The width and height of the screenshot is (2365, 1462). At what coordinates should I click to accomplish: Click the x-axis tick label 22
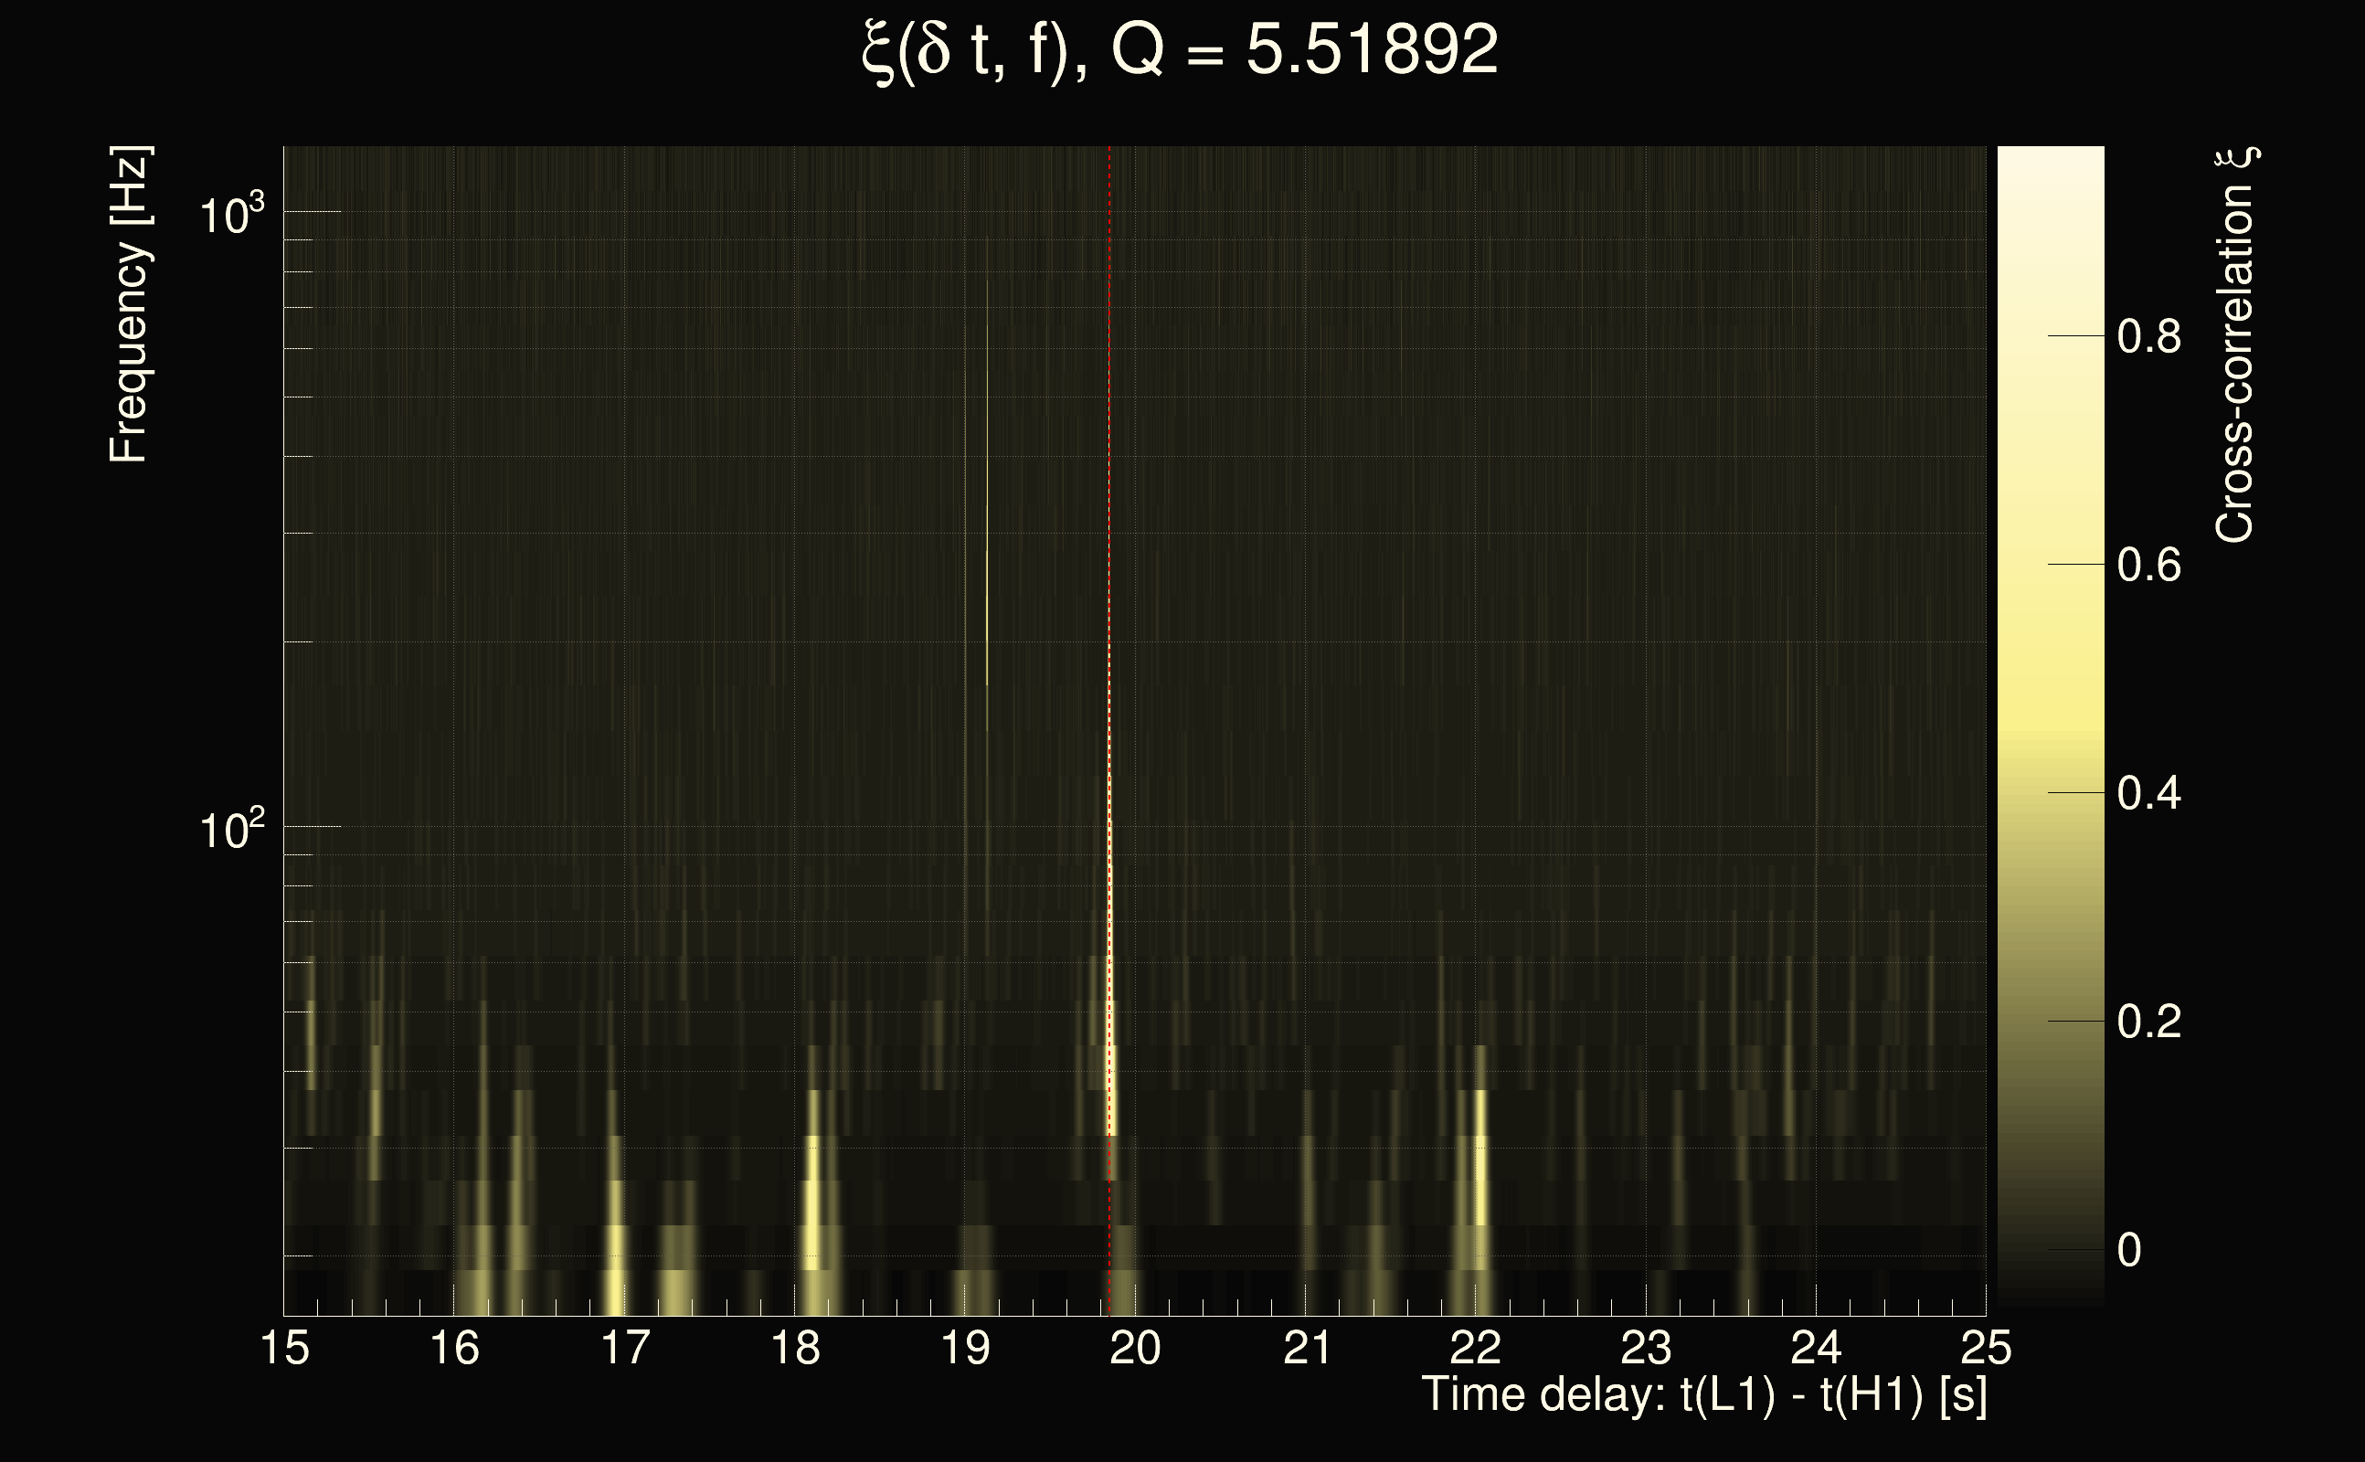pyautogui.click(x=1476, y=1348)
